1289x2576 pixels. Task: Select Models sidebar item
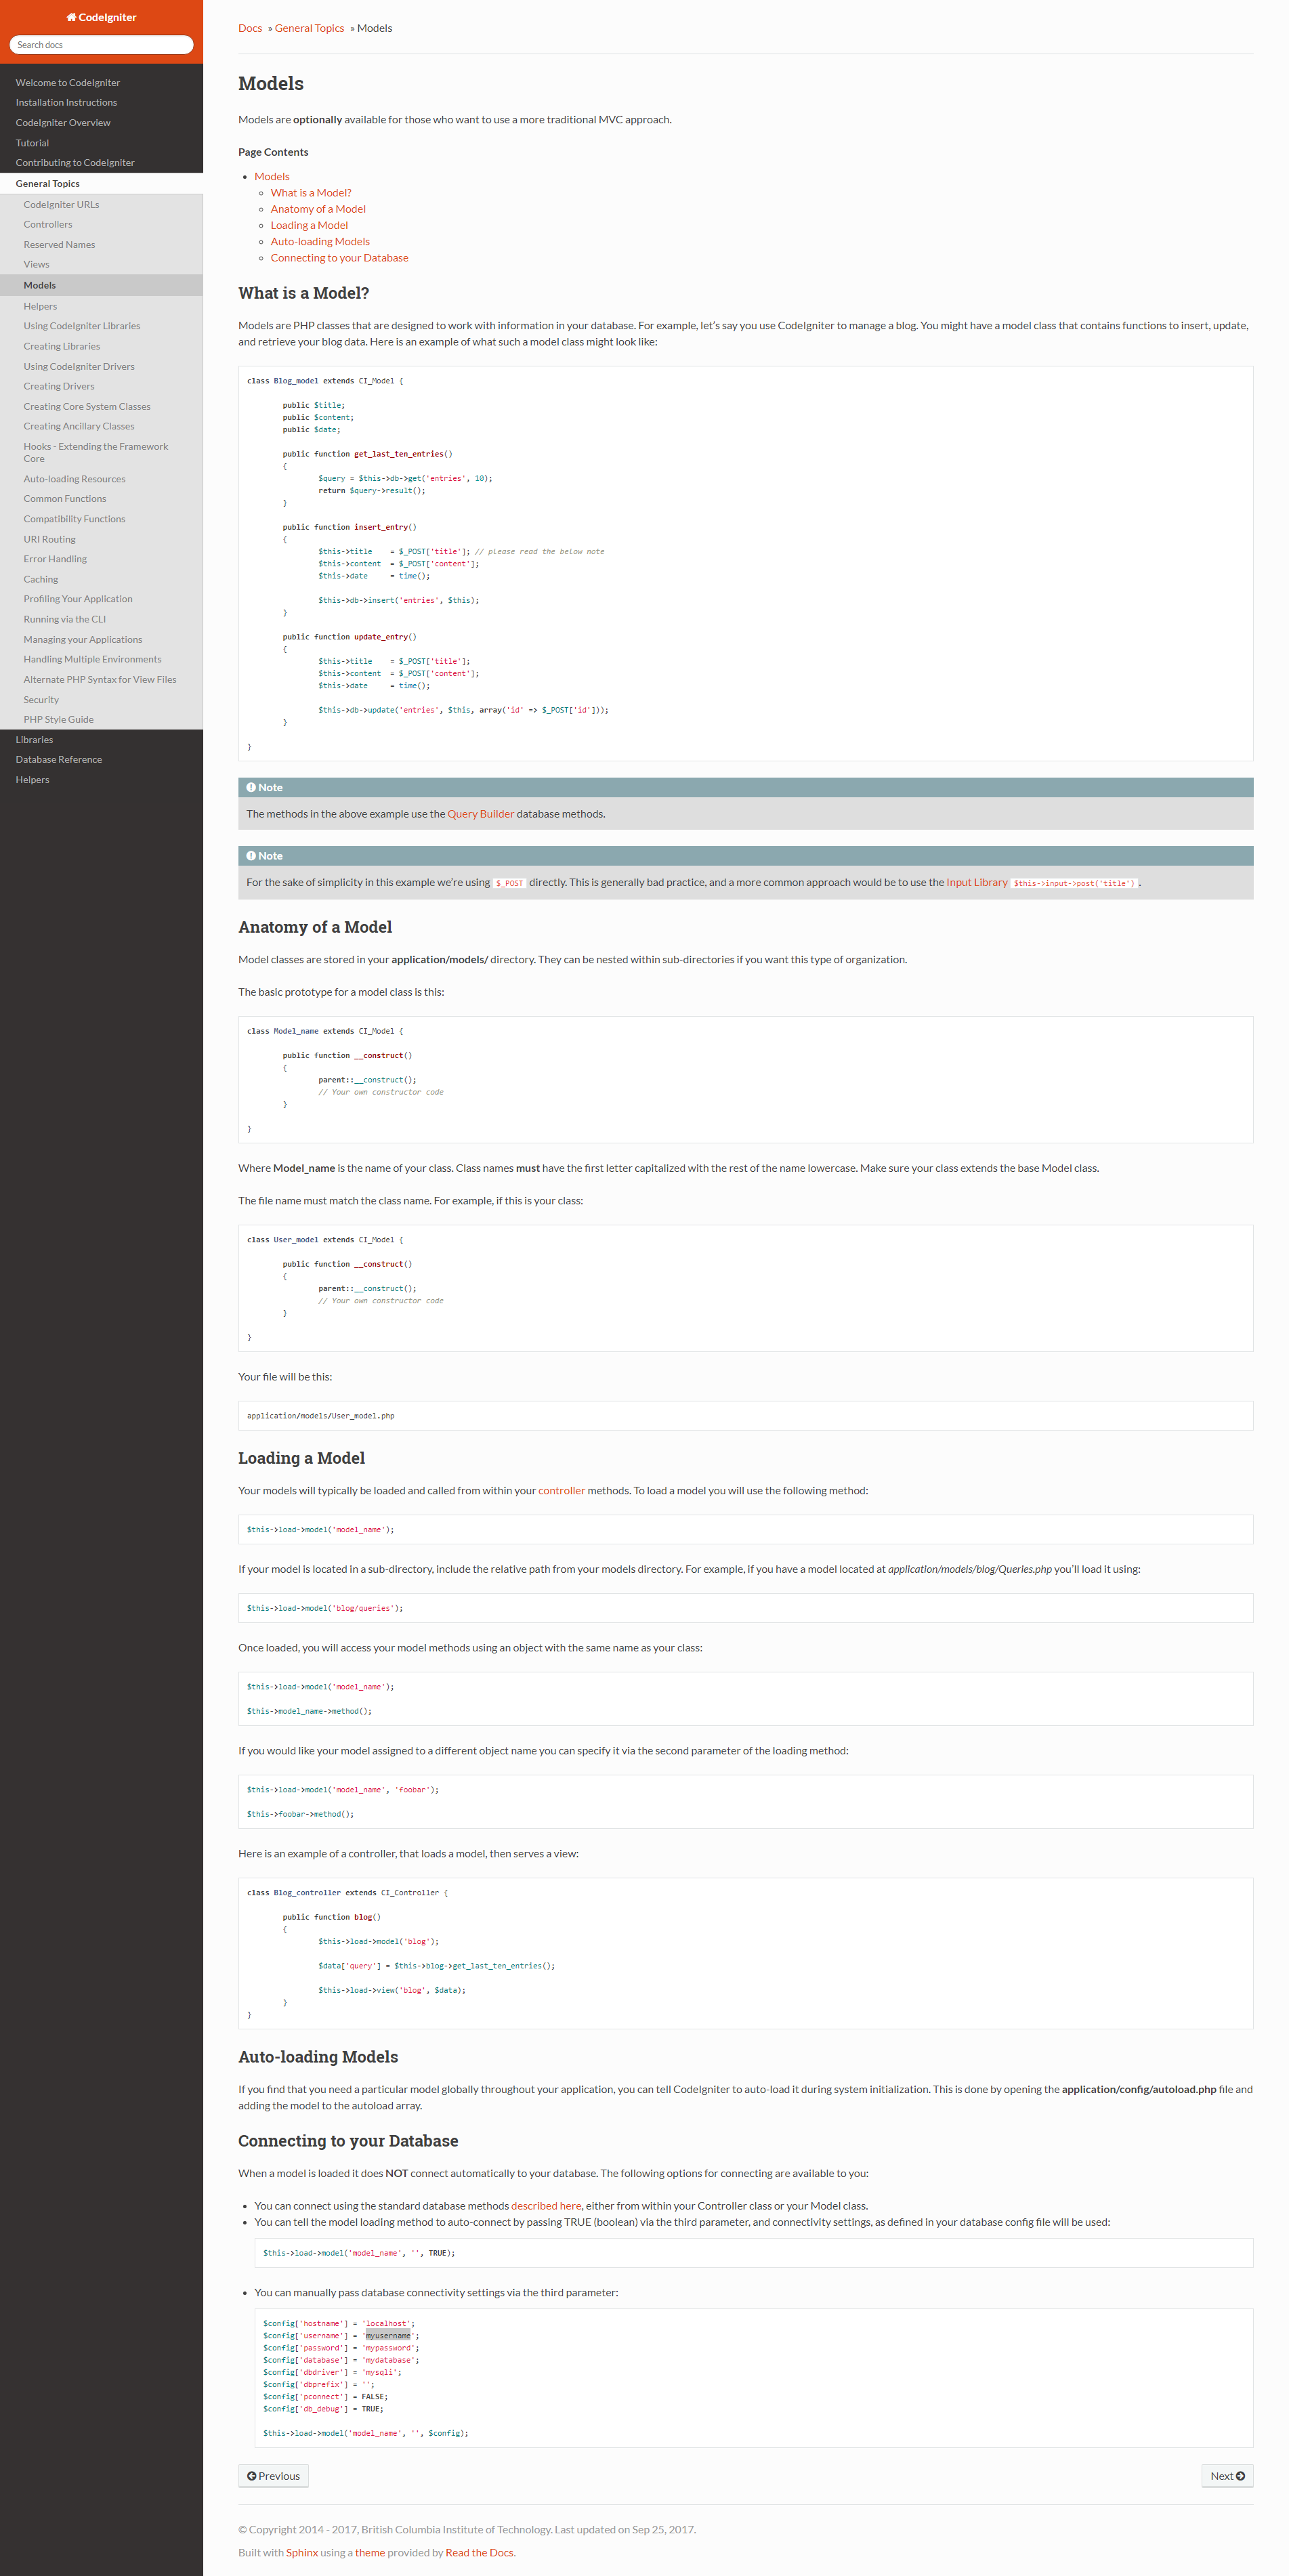point(101,286)
